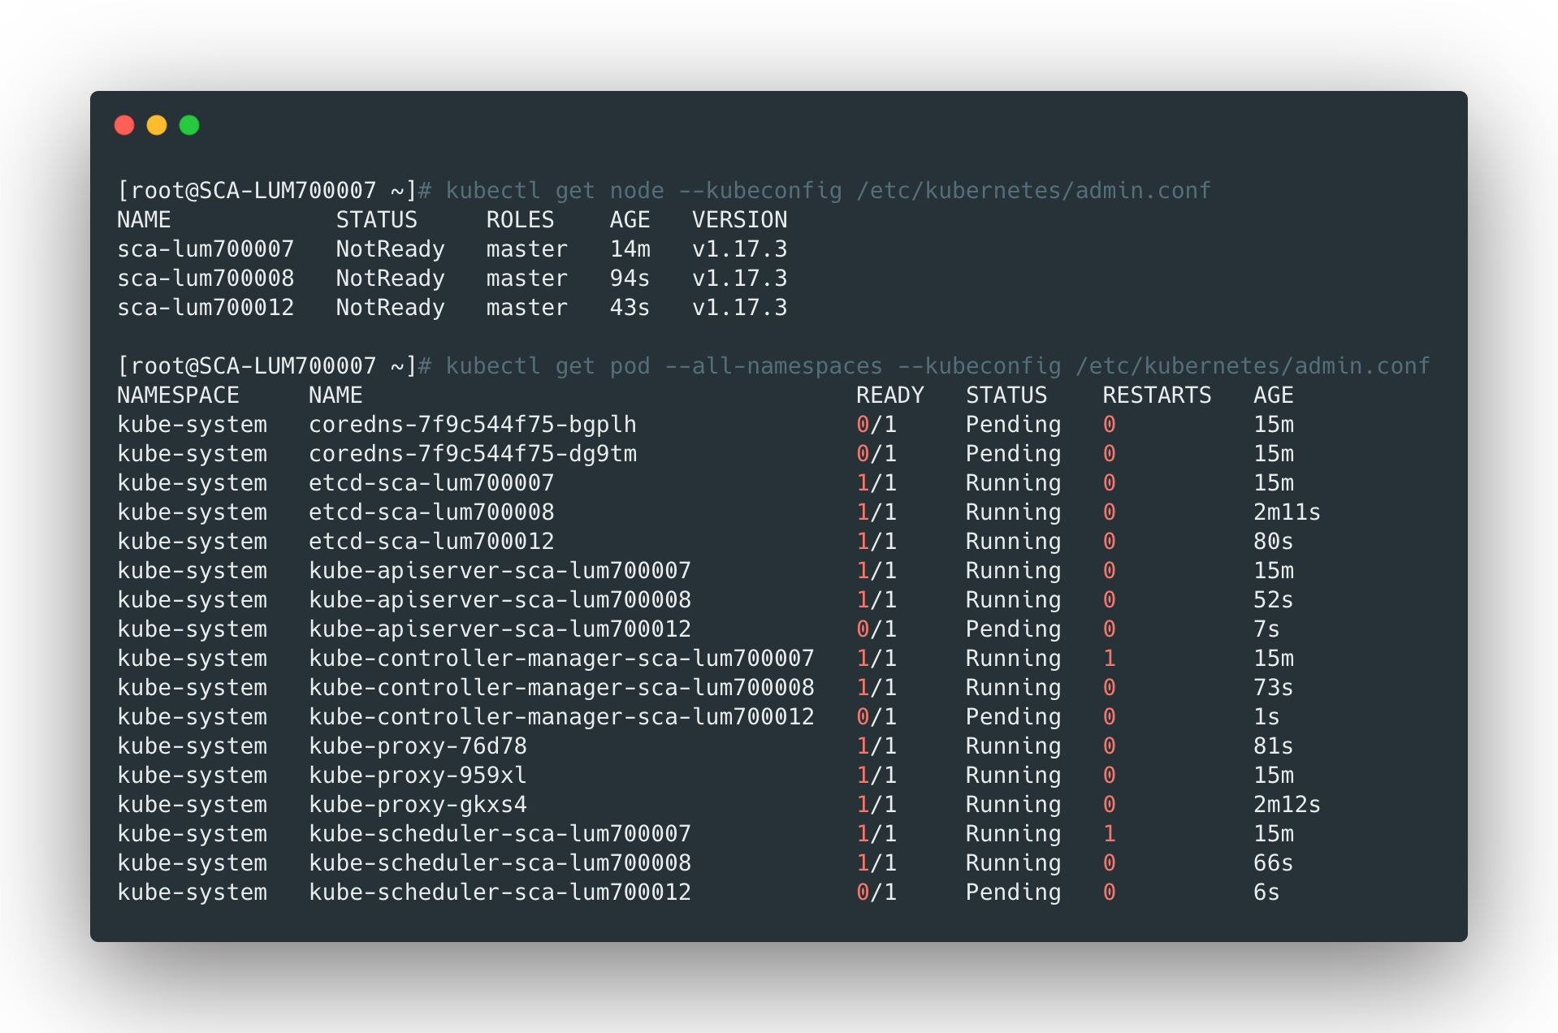Click the kube-controller-manager-sca-lum700007 pod name
The image size is (1558, 1033).
(561, 659)
